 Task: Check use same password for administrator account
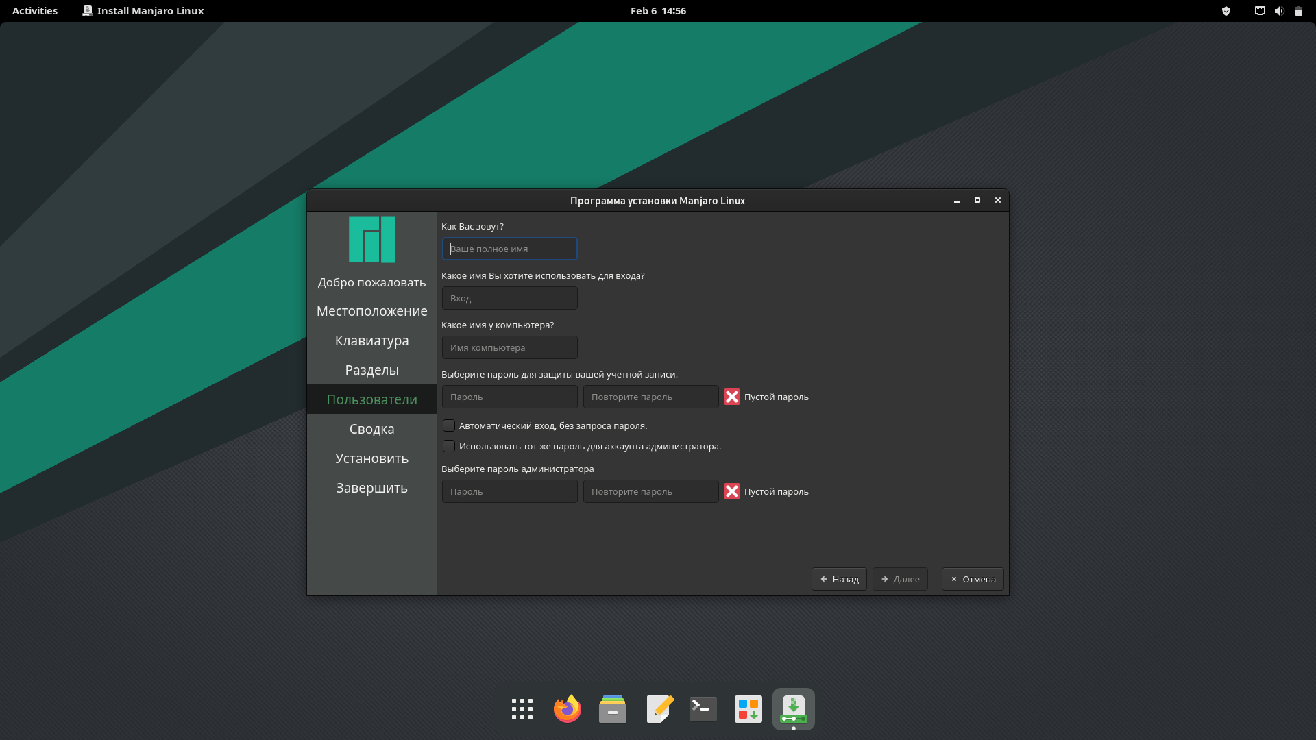(449, 446)
